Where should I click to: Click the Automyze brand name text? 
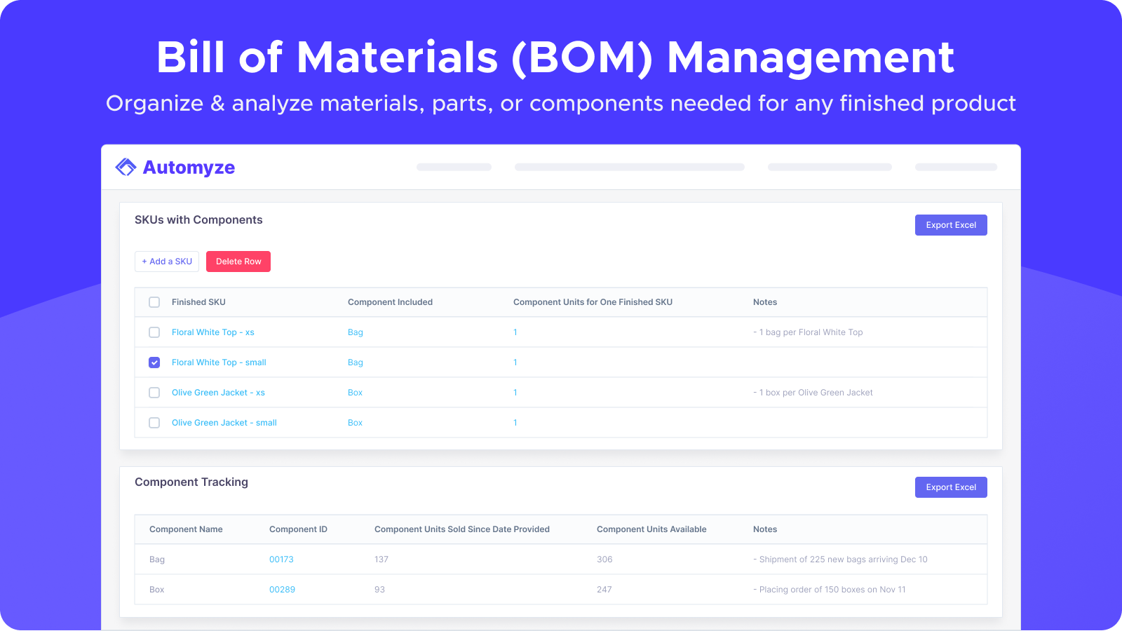click(188, 167)
